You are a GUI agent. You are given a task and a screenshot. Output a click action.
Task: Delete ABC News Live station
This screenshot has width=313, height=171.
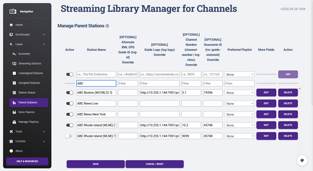click(x=288, y=103)
